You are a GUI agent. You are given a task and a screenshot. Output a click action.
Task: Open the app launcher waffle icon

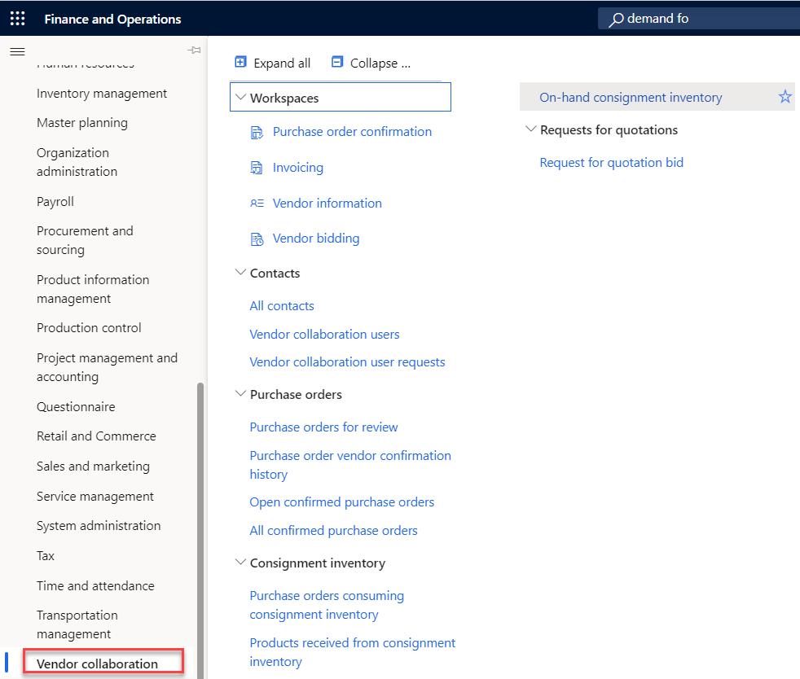(17, 18)
